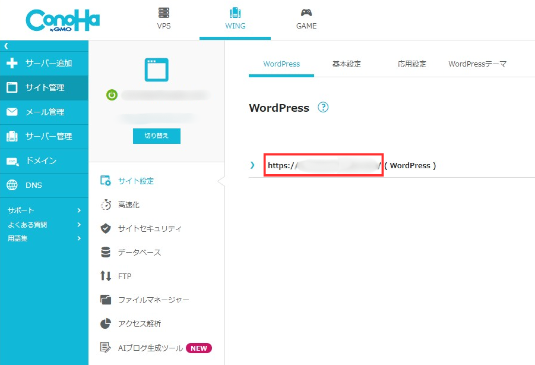Click the サイト設定 gear-window icon

coord(106,181)
